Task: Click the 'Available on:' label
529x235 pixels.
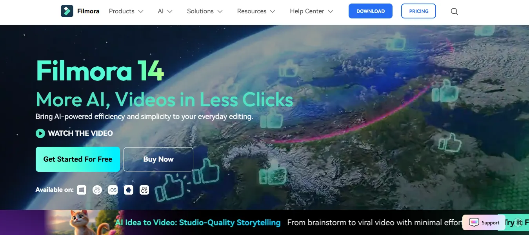Action: coord(55,190)
